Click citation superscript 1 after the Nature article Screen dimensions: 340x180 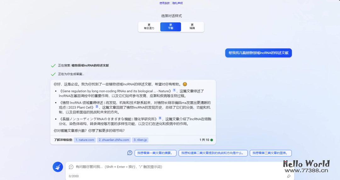tap(174, 90)
